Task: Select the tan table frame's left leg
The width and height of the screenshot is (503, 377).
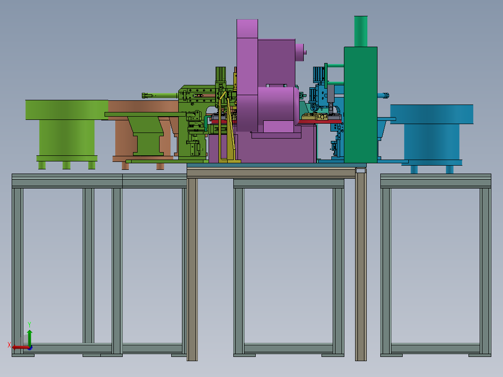Action: (192, 269)
